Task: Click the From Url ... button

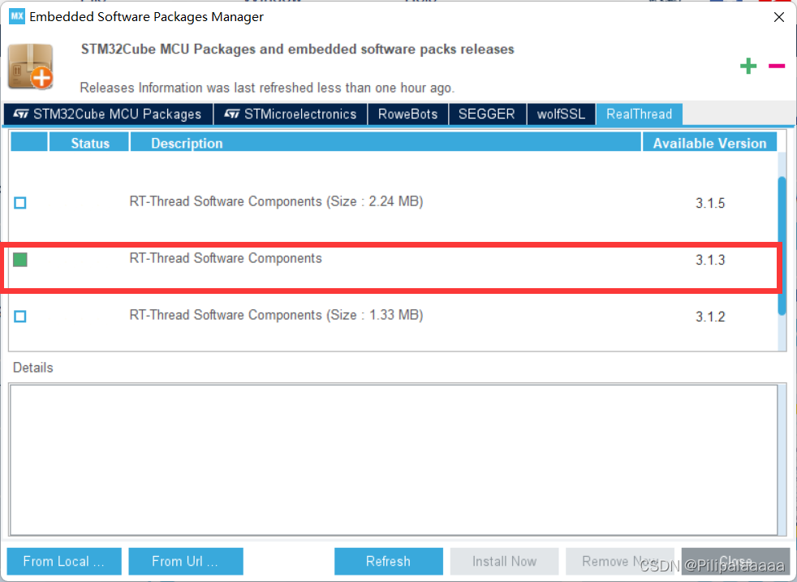Action: coord(186,561)
